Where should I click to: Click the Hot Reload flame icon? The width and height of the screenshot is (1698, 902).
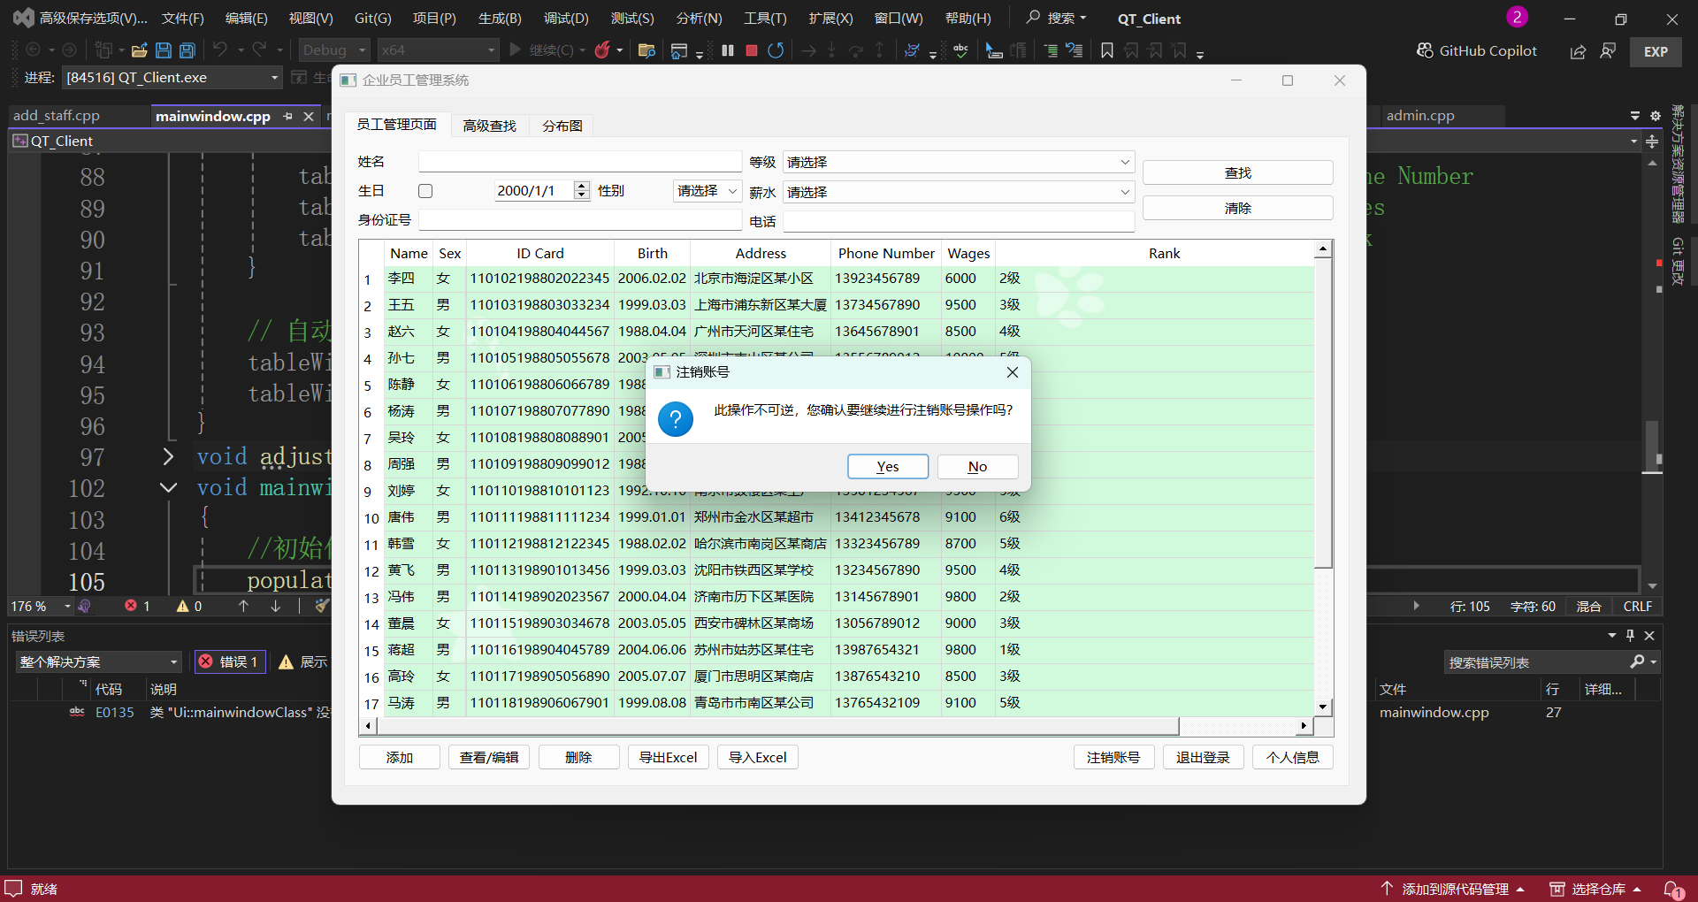pyautogui.click(x=602, y=50)
